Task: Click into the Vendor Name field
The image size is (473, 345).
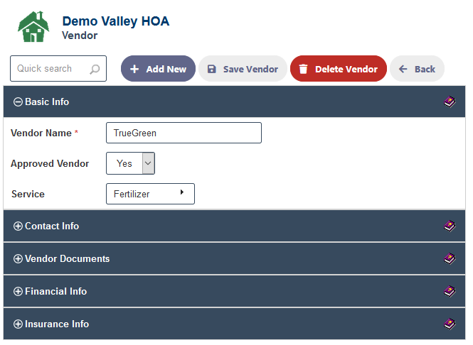Action: coord(184,133)
